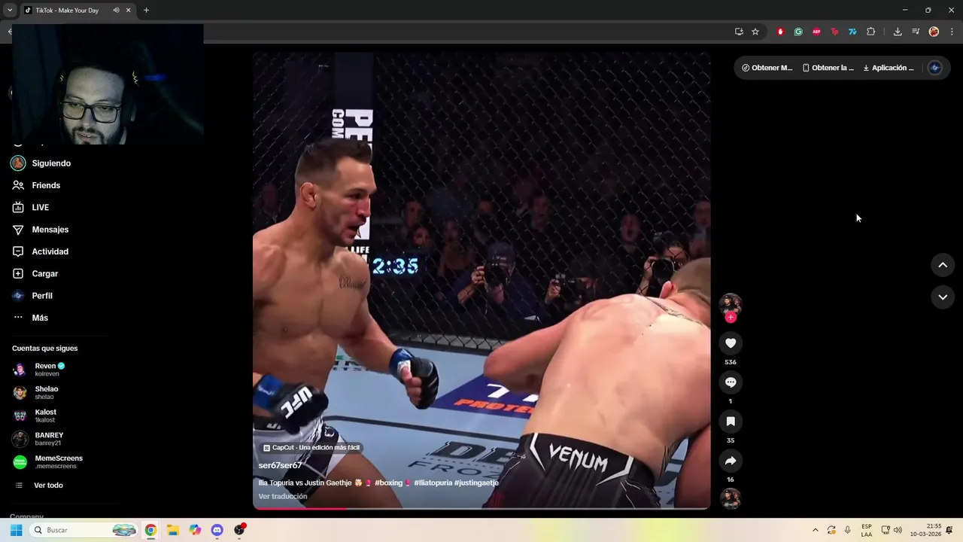Open the Chrome downloads icon
Screen dimensions: 963x542
tap(898, 32)
